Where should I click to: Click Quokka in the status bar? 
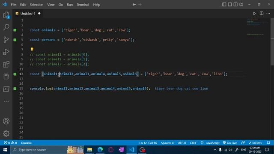26,143
